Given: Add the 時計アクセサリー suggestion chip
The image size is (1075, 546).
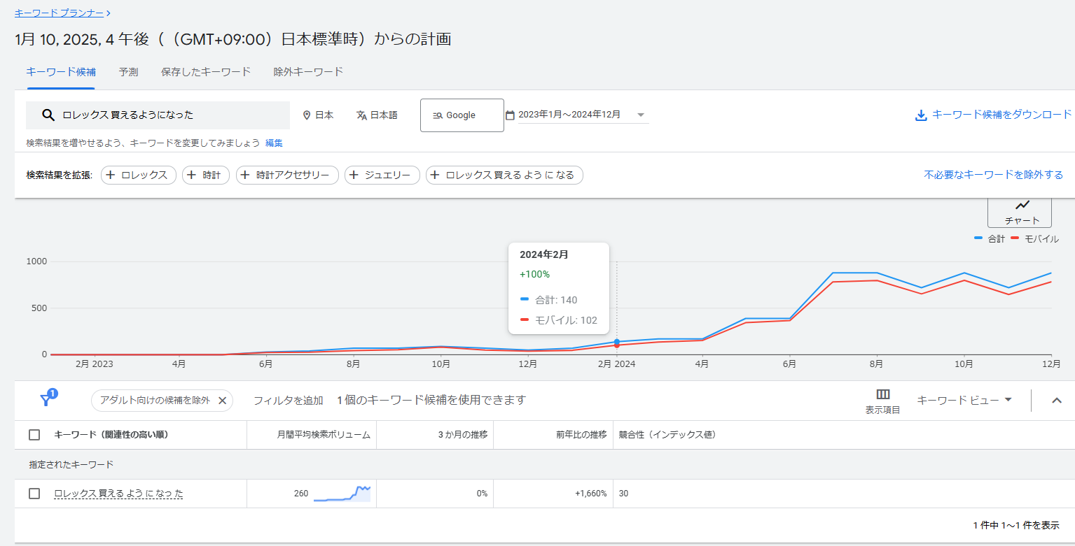Looking at the screenshot, I should 287,175.
